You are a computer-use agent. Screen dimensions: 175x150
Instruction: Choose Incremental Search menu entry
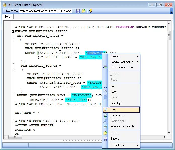point(121,126)
